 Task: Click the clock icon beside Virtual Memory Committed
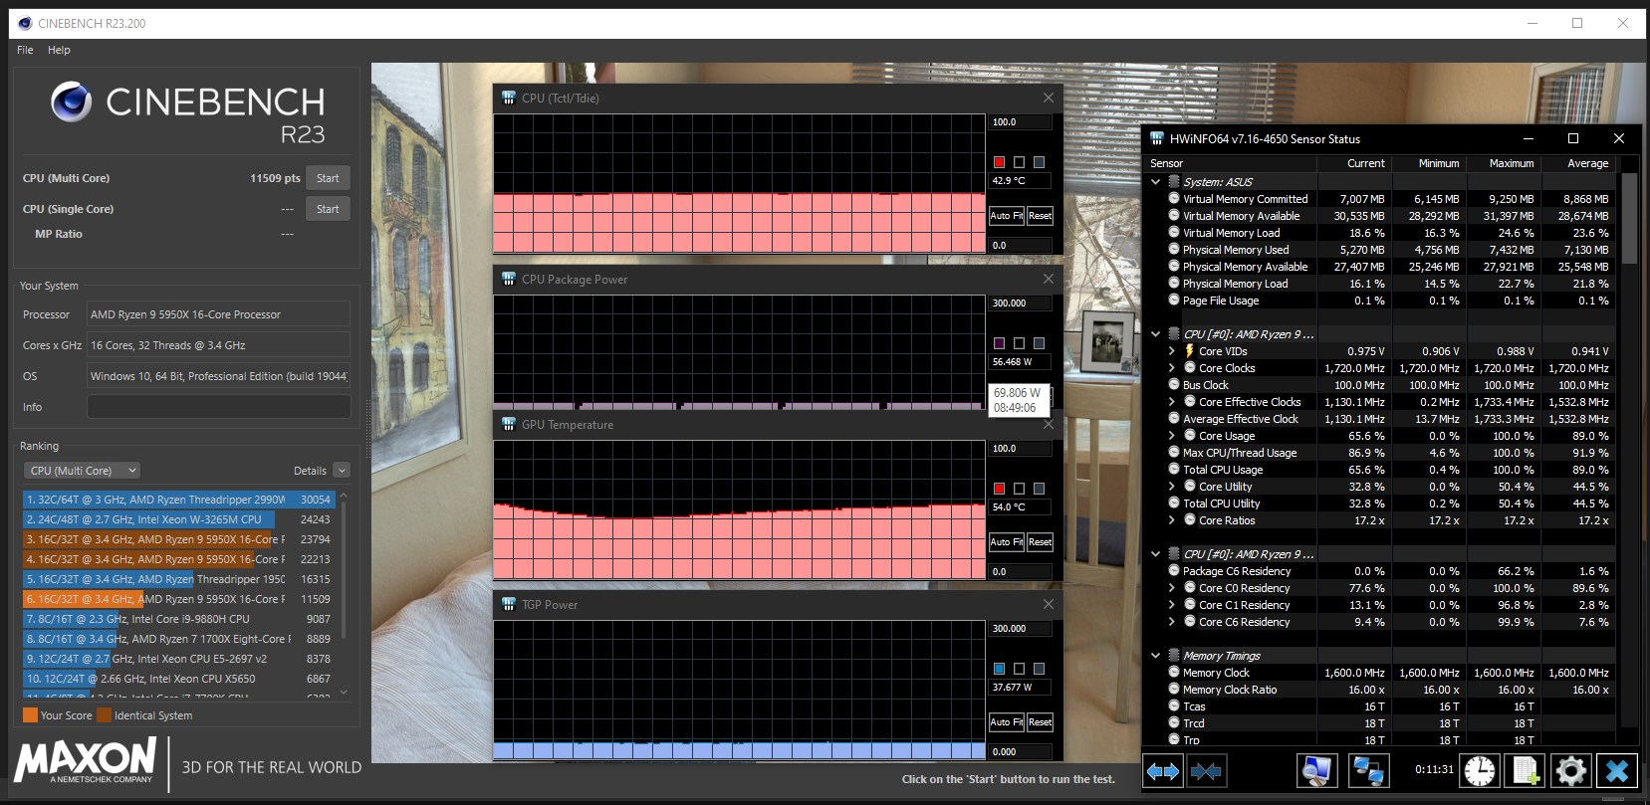[x=1174, y=198]
